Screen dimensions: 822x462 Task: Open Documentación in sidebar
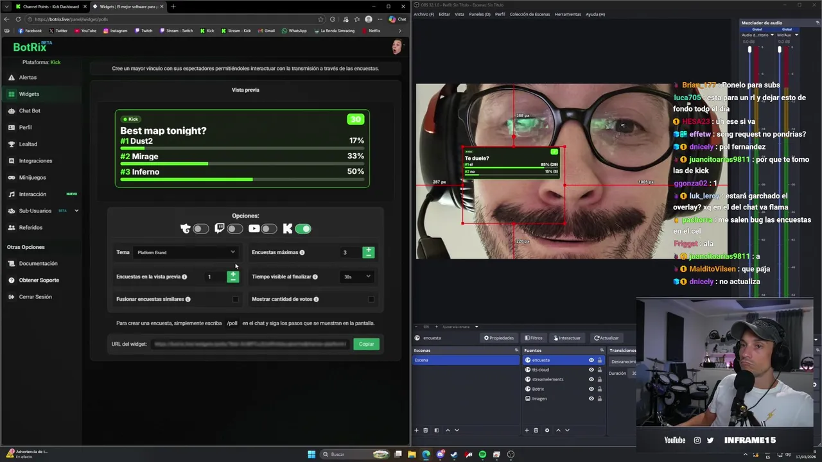(x=38, y=263)
